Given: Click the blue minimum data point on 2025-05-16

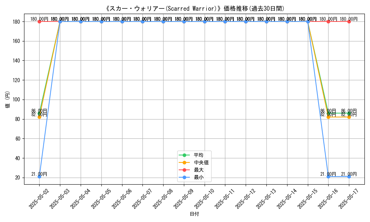Looking at the screenshot, I should coord(328,177).
